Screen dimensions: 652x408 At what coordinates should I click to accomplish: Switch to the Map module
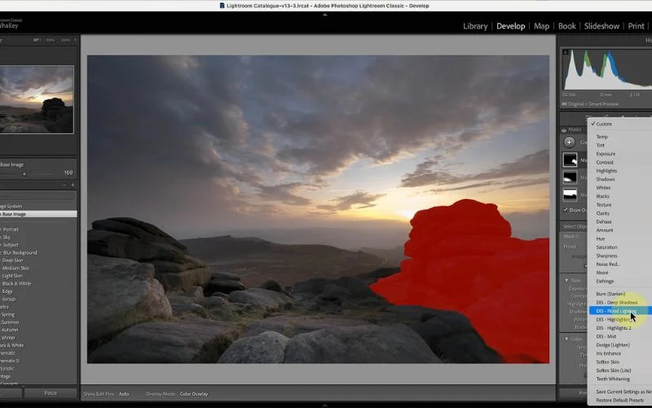point(541,26)
